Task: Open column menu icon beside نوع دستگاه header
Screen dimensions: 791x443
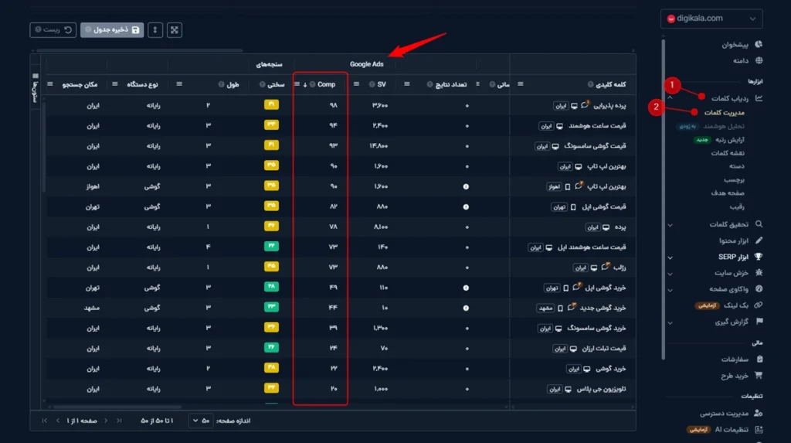Action: tap(114, 83)
